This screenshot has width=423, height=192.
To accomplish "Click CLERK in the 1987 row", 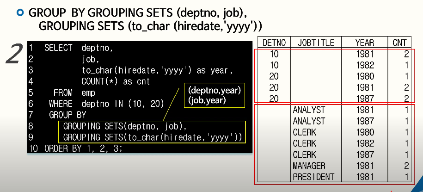I will [x=305, y=155].
